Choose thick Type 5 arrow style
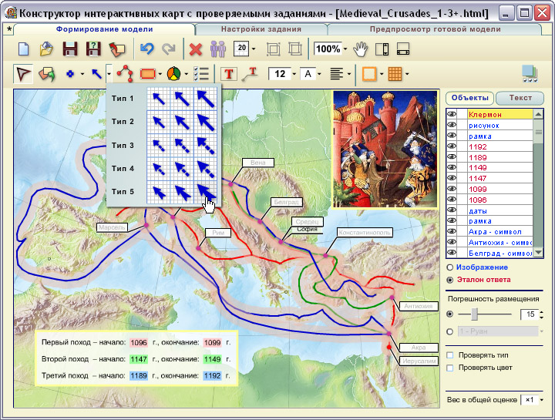 205,192
